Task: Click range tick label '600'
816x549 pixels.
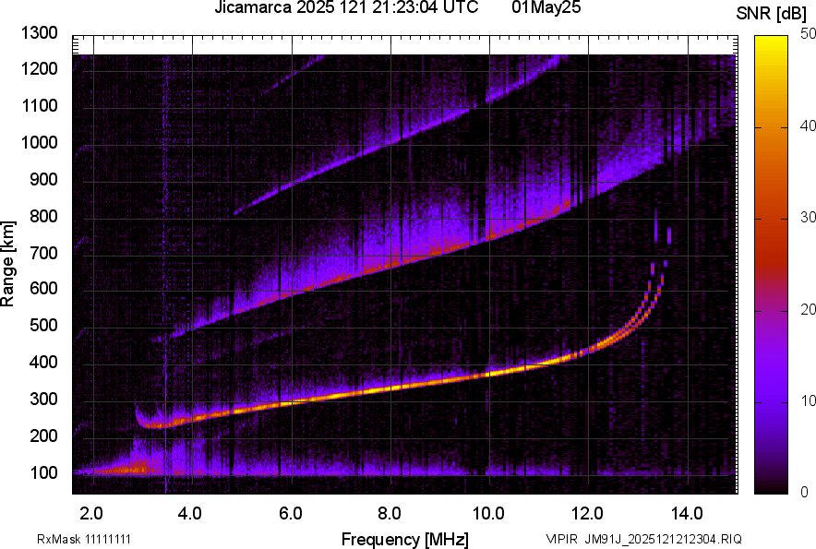Action: pyautogui.click(x=43, y=288)
